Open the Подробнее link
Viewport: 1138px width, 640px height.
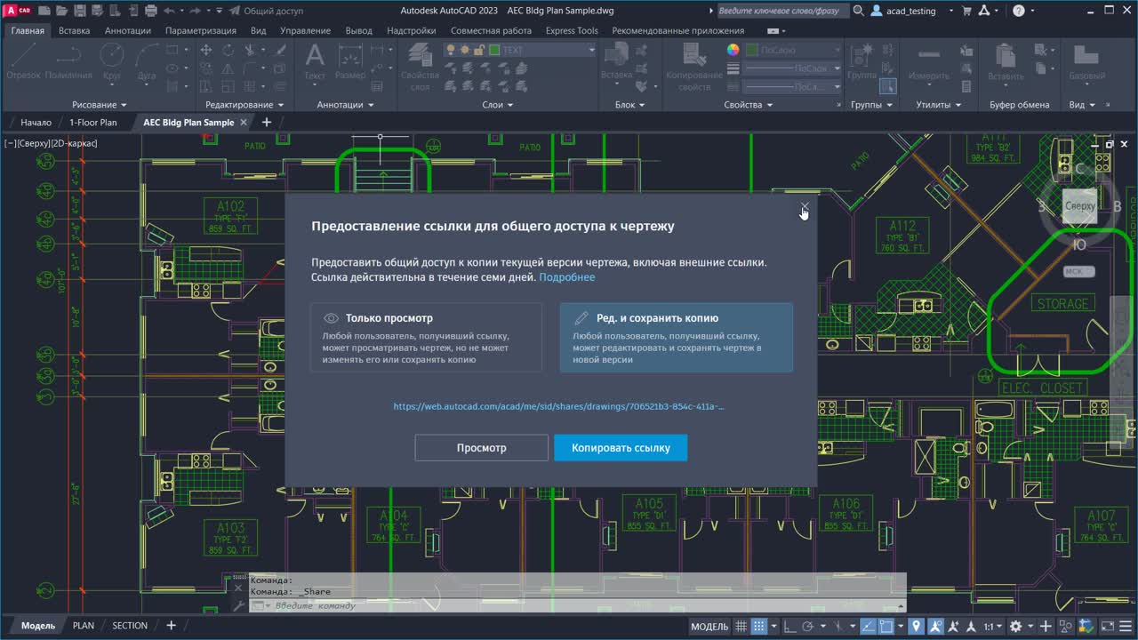(x=567, y=277)
